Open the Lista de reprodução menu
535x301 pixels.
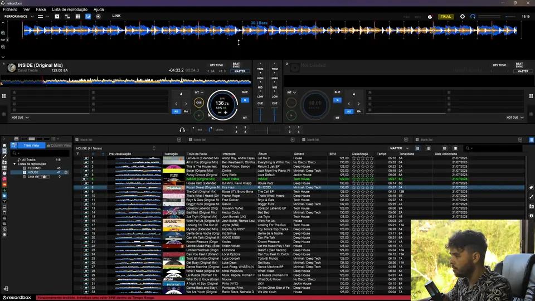pyautogui.click(x=70, y=9)
